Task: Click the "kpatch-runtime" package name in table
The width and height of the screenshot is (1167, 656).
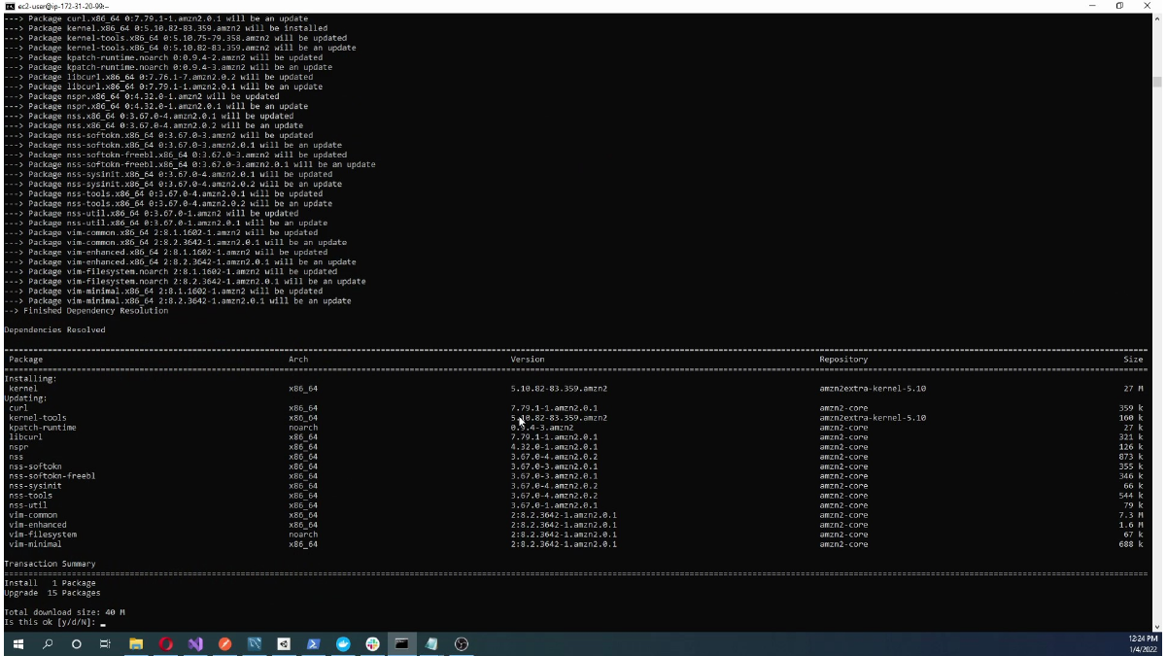Action: click(x=43, y=427)
